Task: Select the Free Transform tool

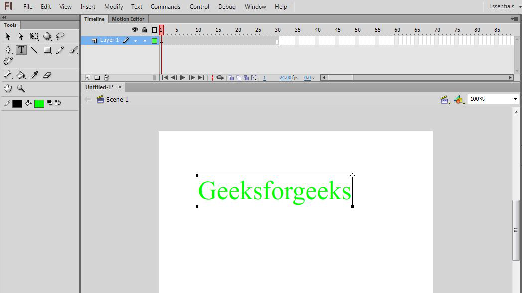Action: (34, 36)
